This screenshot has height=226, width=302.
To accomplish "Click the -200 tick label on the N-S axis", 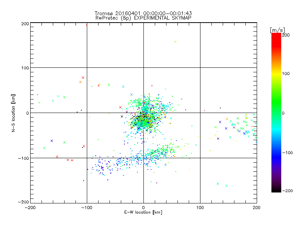I will coord(23,202).
